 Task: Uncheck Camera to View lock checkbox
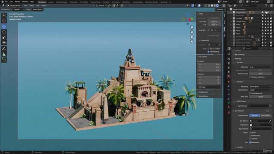208,52
